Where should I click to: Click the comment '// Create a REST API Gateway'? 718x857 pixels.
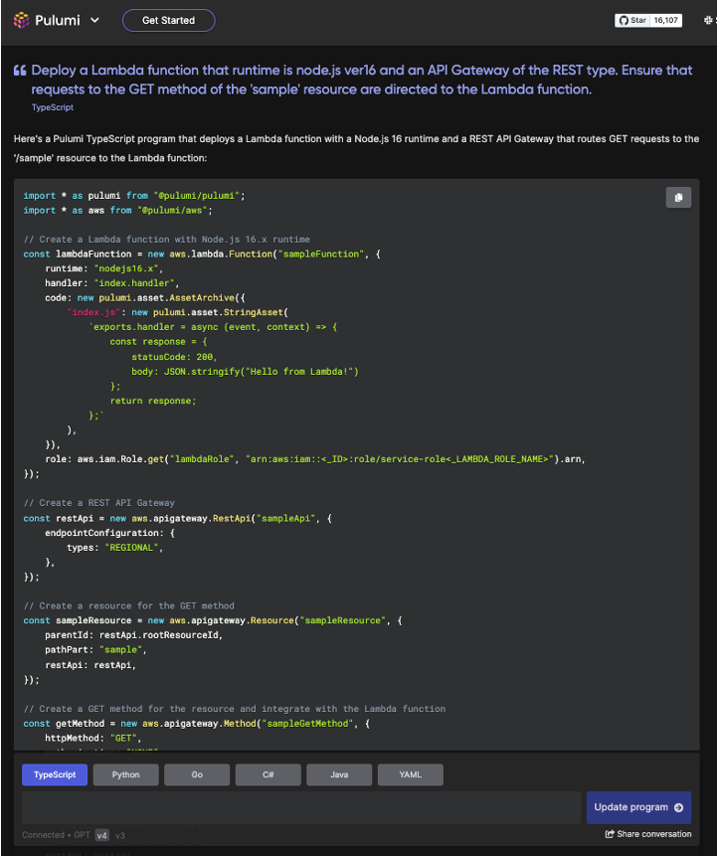[99, 503]
